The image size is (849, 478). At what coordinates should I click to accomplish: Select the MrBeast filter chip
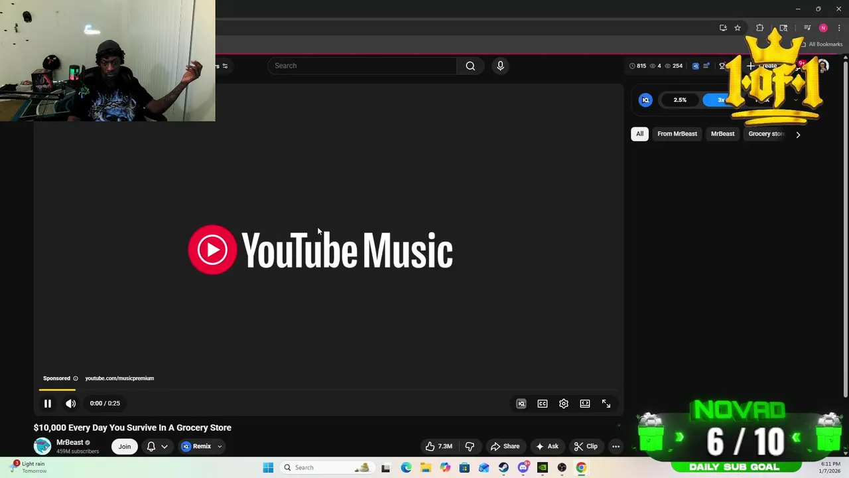click(x=723, y=134)
